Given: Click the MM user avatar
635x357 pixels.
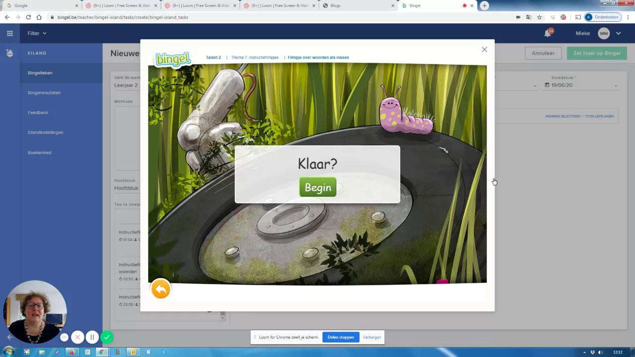Looking at the screenshot, I should point(604,33).
